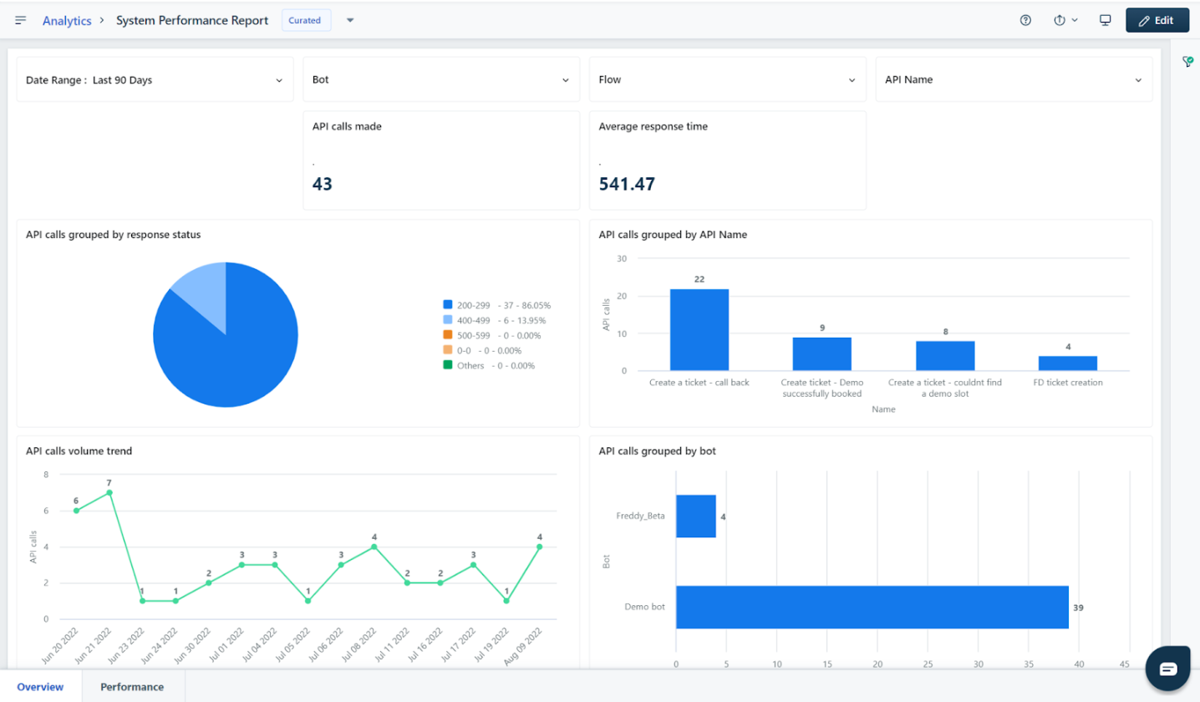Click the couldnt find a demo slot bar

click(x=945, y=356)
